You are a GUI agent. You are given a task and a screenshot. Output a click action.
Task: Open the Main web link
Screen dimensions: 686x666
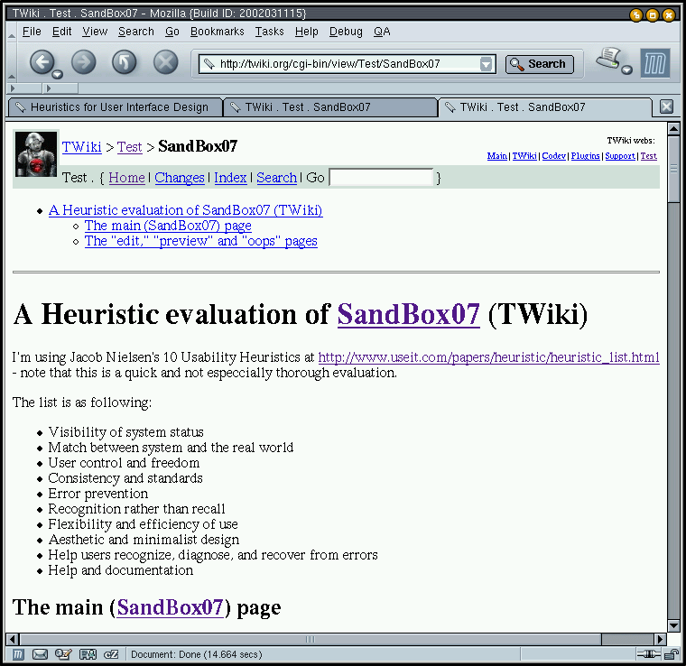tap(497, 156)
